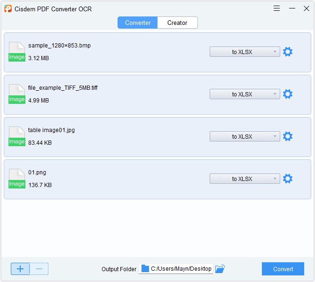Open settings gear for sample_1280×853.bmp
Image resolution: width=315 pixels, height=282 pixels.
click(288, 52)
